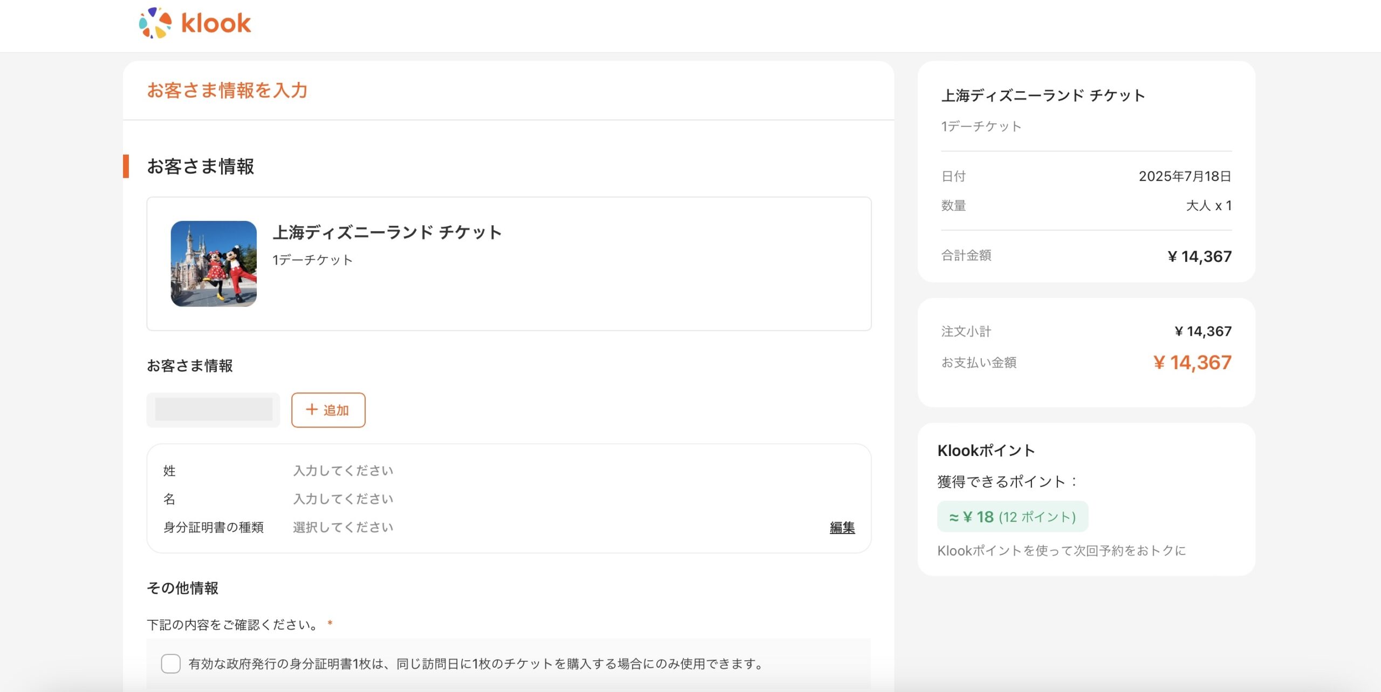Click the orange payment amount ¥ 14,367

pyautogui.click(x=1192, y=363)
